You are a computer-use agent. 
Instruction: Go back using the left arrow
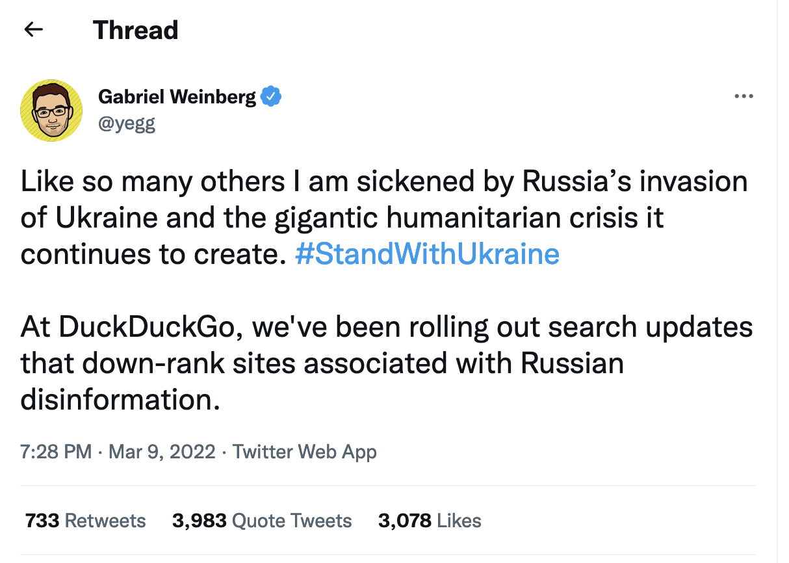click(33, 30)
